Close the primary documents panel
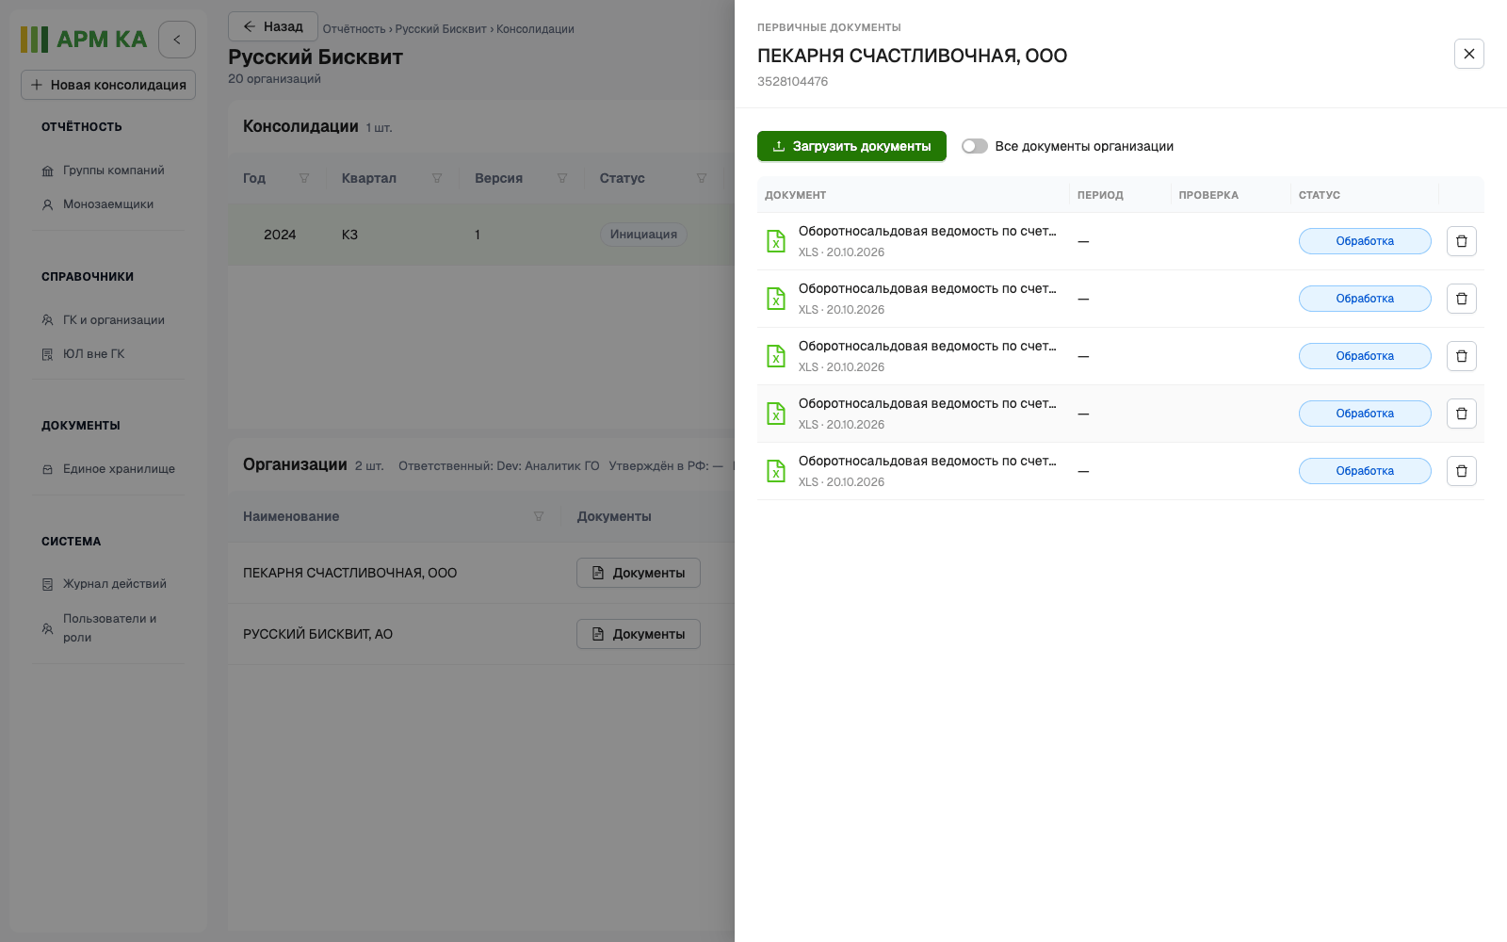 [1468, 54]
